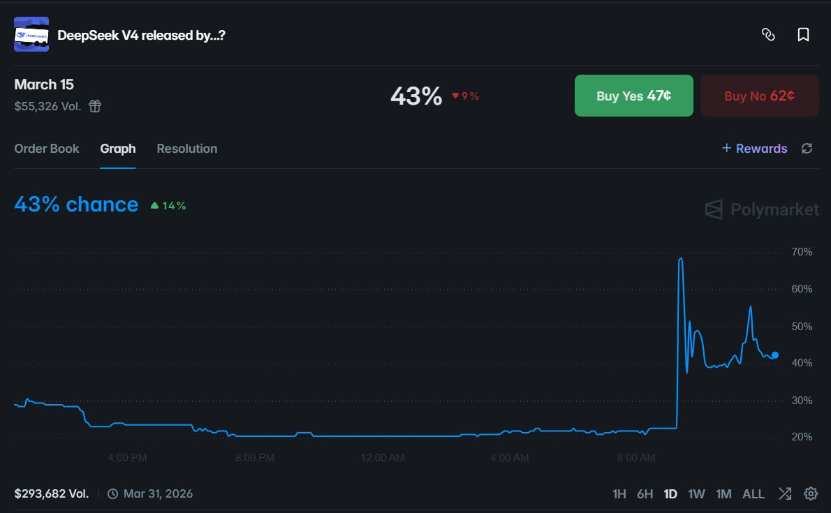
Task: Open chart settings gear
Action: (811, 493)
